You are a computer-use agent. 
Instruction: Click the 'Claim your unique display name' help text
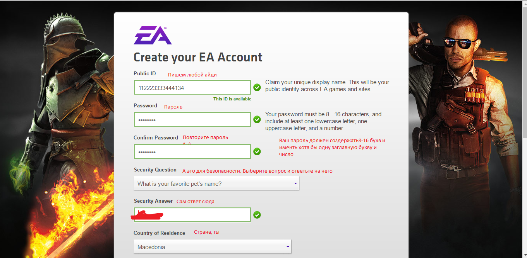[327, 86]
